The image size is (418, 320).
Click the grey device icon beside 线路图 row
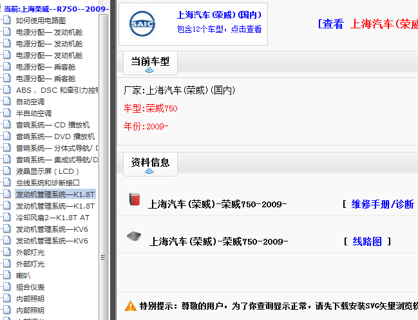pos(134,236)
